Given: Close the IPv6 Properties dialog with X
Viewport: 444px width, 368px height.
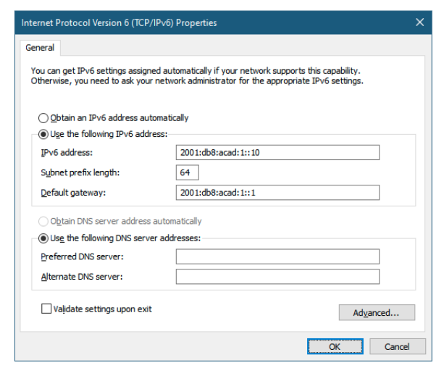Looking at the screenshot, I should coord(419,22).
